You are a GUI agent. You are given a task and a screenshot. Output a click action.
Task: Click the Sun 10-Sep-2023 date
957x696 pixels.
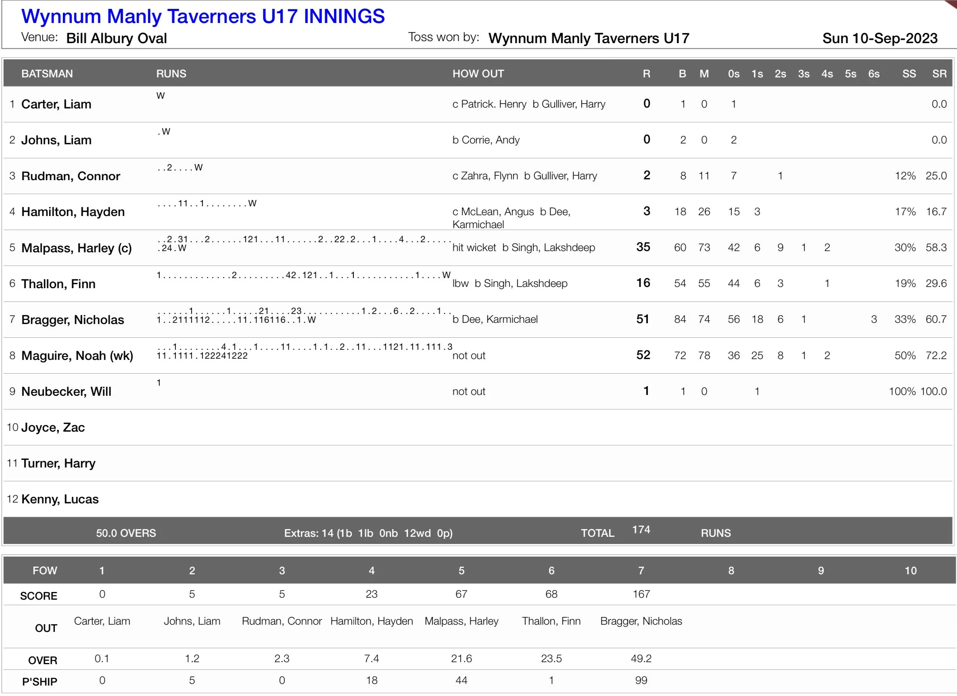(x=880, y=38)
